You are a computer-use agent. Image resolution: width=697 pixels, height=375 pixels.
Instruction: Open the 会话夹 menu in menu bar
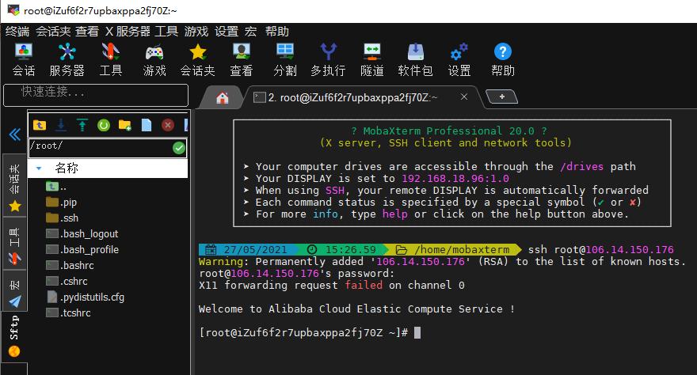(53, 32)
